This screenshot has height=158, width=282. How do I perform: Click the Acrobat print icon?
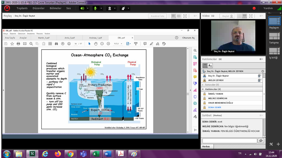pos(18,44)
